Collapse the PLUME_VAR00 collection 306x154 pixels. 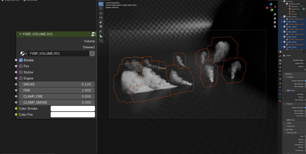point(282,16)
